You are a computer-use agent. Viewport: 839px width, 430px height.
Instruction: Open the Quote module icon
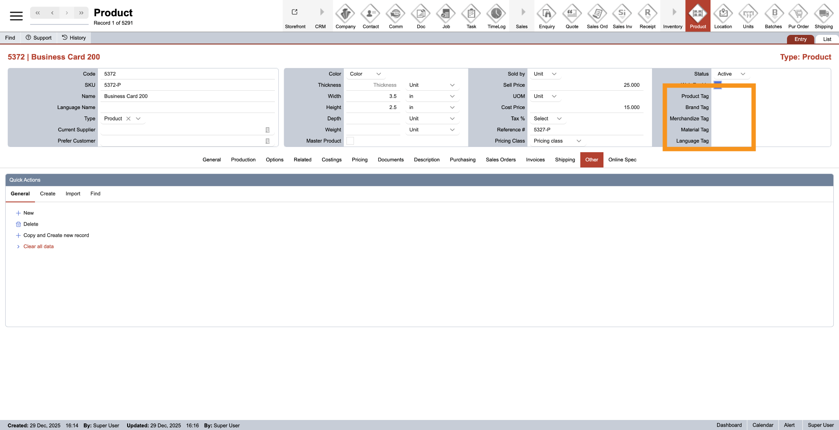572,14
